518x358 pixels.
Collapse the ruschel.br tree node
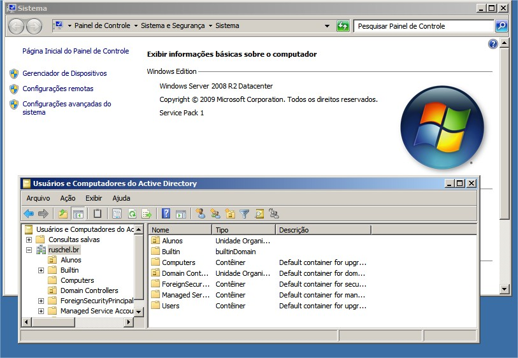point(29,250)
